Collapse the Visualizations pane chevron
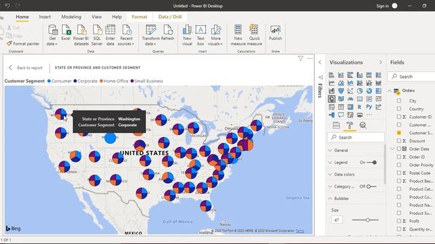 click(381, 62)
